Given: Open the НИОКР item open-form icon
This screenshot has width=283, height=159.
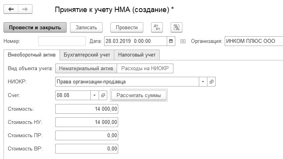Looking at the screenshot, I should 212,82.
